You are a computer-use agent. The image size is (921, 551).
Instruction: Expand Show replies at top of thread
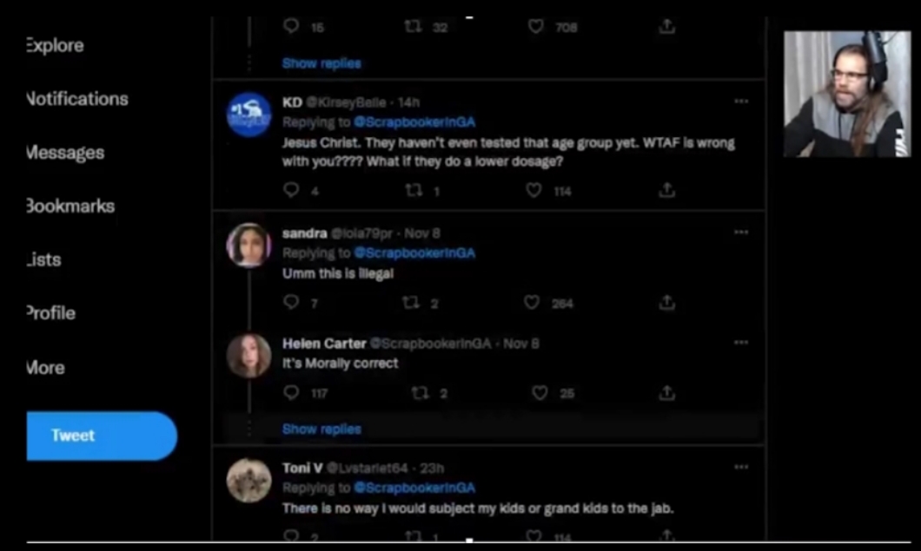[321, 63]
